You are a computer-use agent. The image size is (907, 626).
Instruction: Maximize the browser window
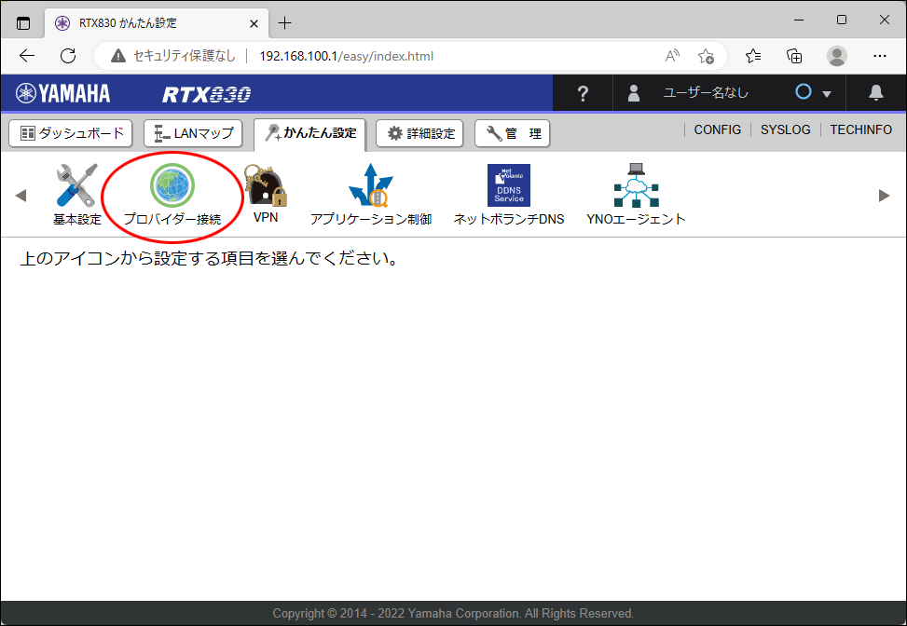[842, 20]
